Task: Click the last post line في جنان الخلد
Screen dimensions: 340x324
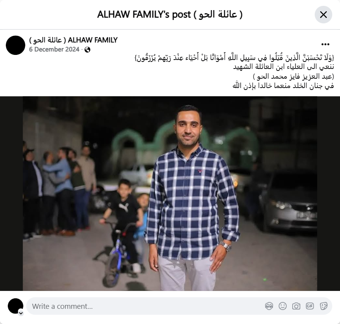Action: pos(283,86)
